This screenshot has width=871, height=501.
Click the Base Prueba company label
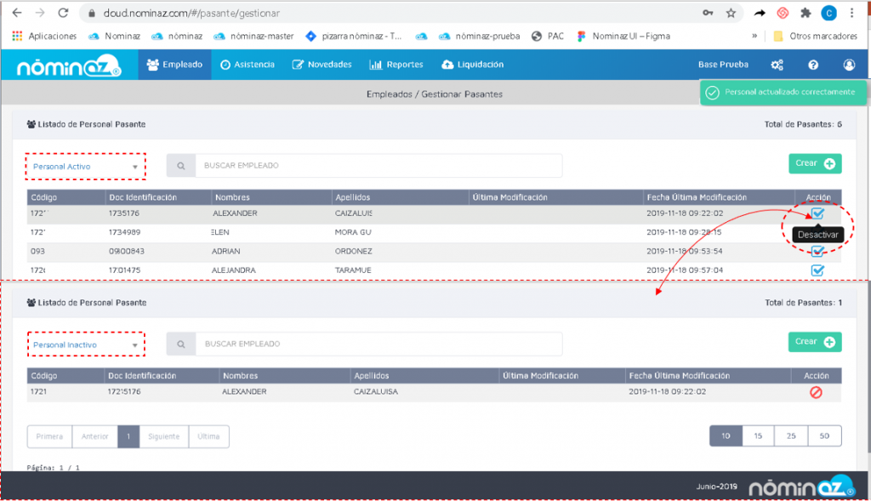(723, 65)
